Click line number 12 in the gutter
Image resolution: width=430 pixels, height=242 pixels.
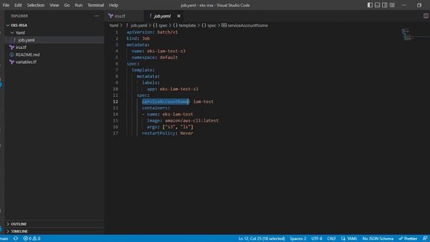tap(116, 102)
